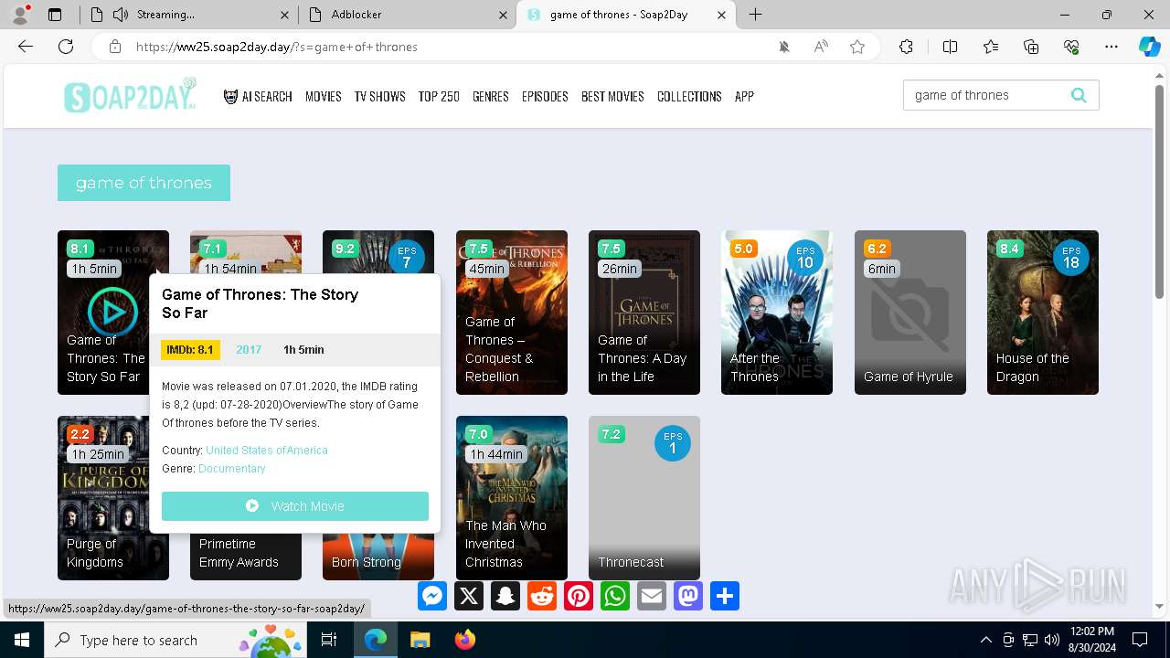Open Favorites list icon

point(991,47)
